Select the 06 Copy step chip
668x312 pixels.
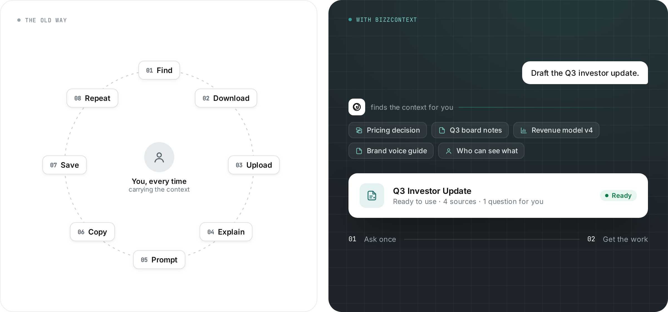[x=92, y=232]
